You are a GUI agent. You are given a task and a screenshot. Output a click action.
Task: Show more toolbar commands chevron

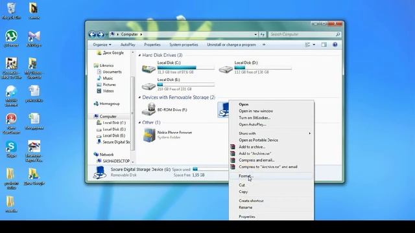tap(264, 45)
